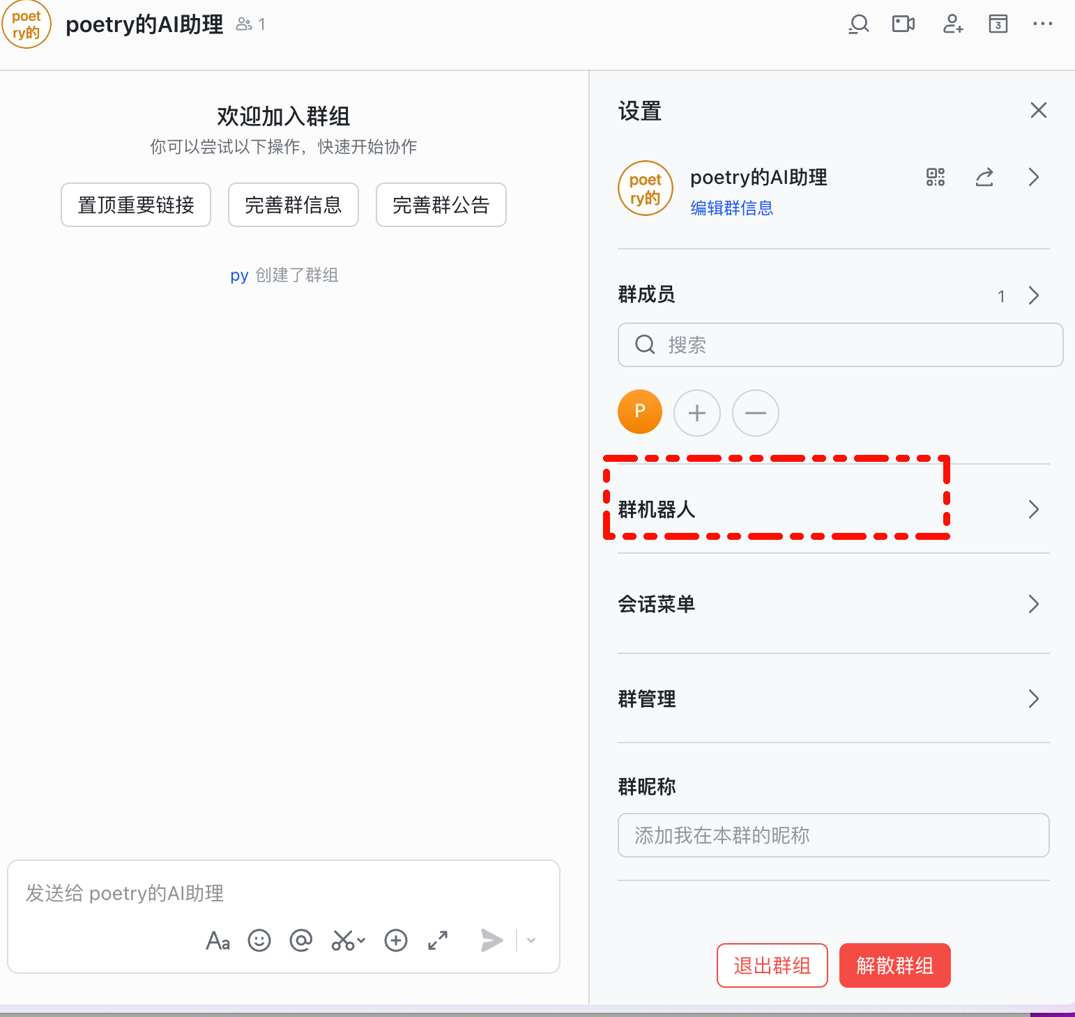Start a video meeting from header
Screen dimensions: 1075x1017
pyautogui.click(x=904, y=24)
